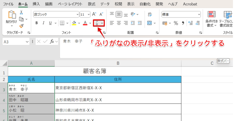The height and width of the screenshot is (121, 237).
Task: Apply the Percent style icon
Action: click(x=176, y=23)
